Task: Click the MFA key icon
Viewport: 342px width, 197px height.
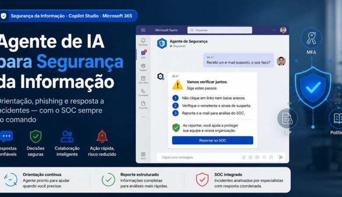Action: pyautogui.click(x=311, y=38)
